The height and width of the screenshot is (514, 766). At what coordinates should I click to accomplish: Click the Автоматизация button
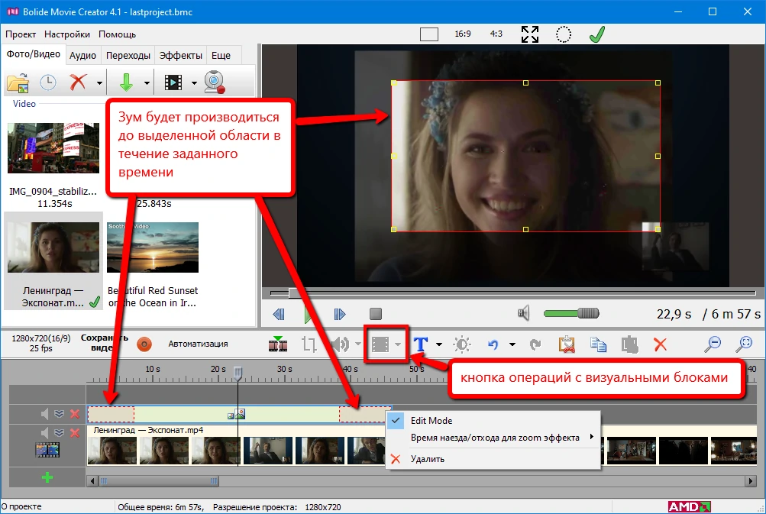click(x=198, y=344)
